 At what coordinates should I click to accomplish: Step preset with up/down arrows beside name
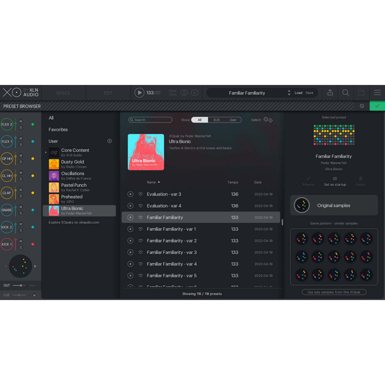click(x=289, y=93)
